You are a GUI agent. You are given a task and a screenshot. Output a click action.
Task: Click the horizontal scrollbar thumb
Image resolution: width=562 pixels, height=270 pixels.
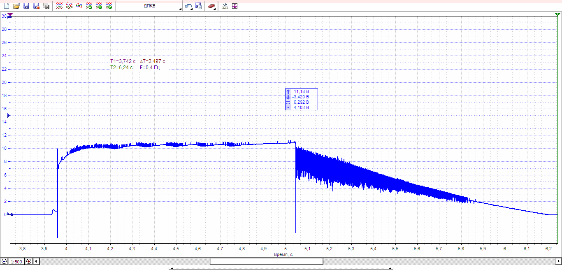pos(267,261)
